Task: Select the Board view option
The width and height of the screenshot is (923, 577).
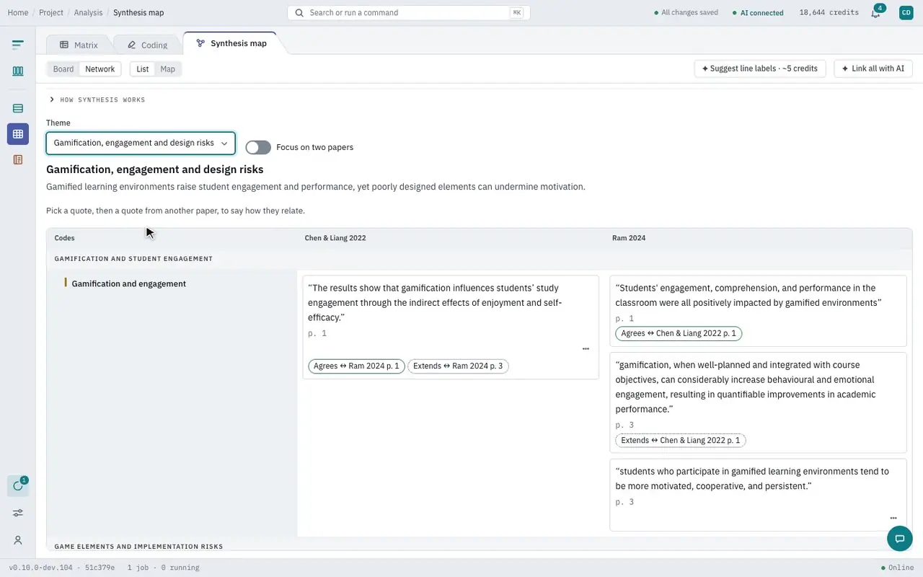Action: pyautogui.click(x=63, y=69)
